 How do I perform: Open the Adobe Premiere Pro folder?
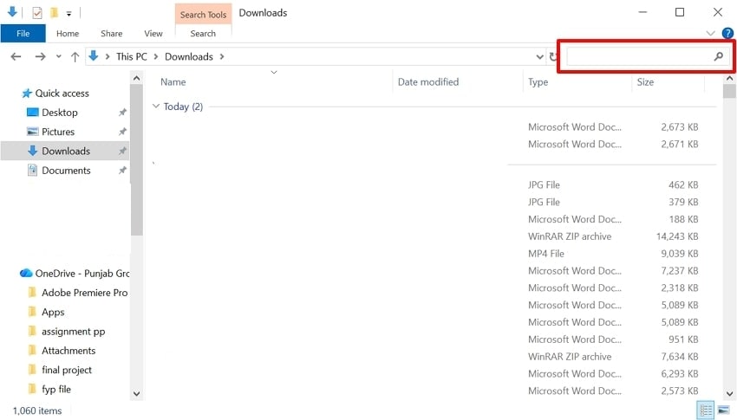click(85, 293)
